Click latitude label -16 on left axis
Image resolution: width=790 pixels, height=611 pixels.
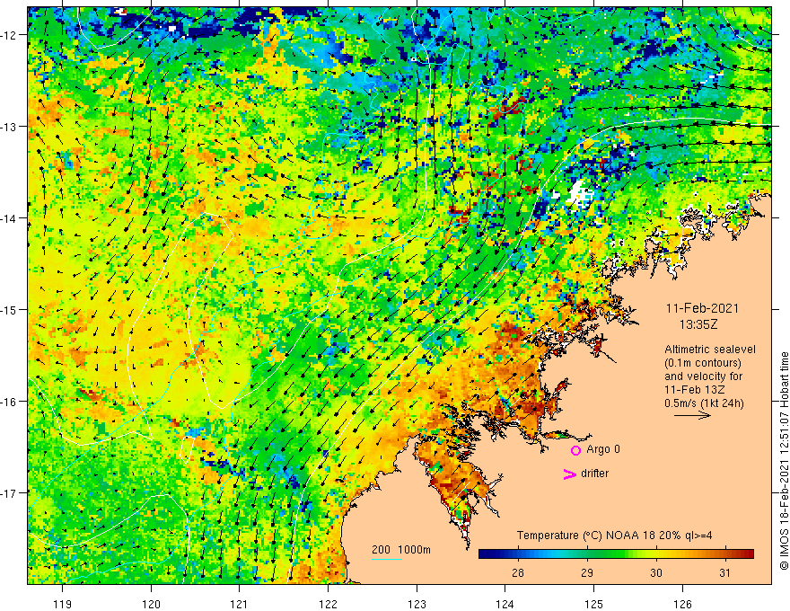pos(9,402)
